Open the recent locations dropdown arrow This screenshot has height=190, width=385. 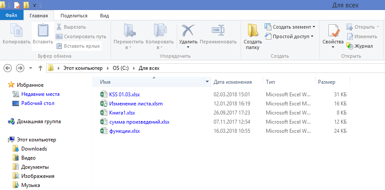31,68
